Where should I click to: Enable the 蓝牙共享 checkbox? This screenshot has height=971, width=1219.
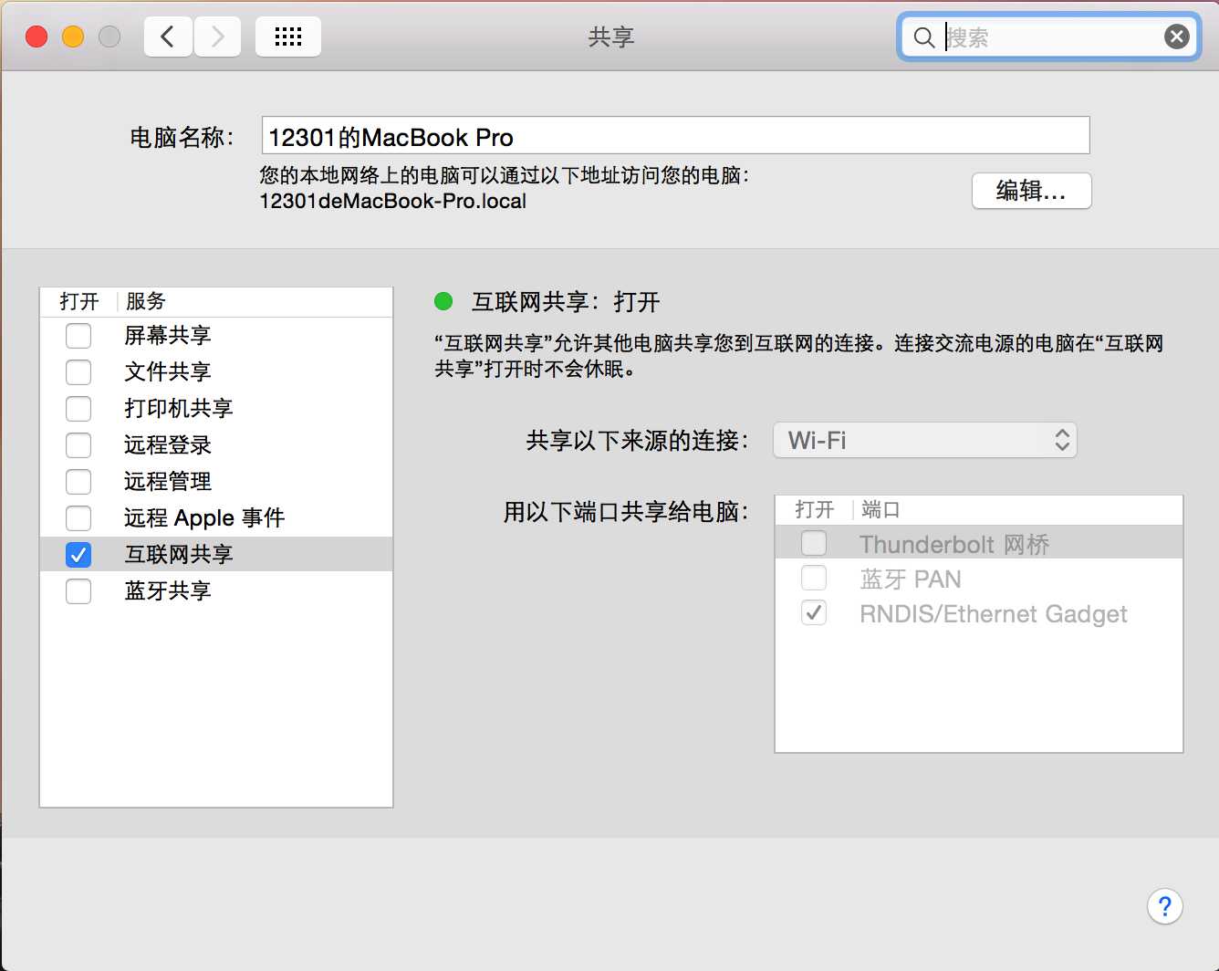[x=78, y=591]
